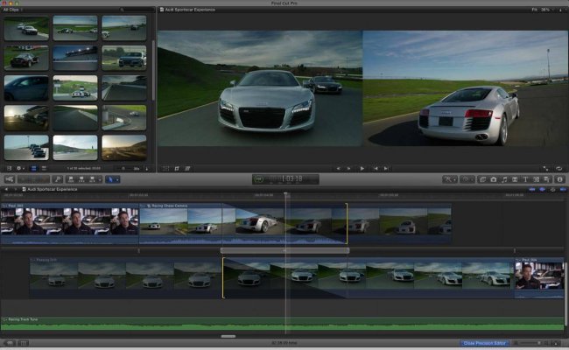The image size is (569, 350).
Task: Open the Generators browser icon
Action: (x=536, y=179)
